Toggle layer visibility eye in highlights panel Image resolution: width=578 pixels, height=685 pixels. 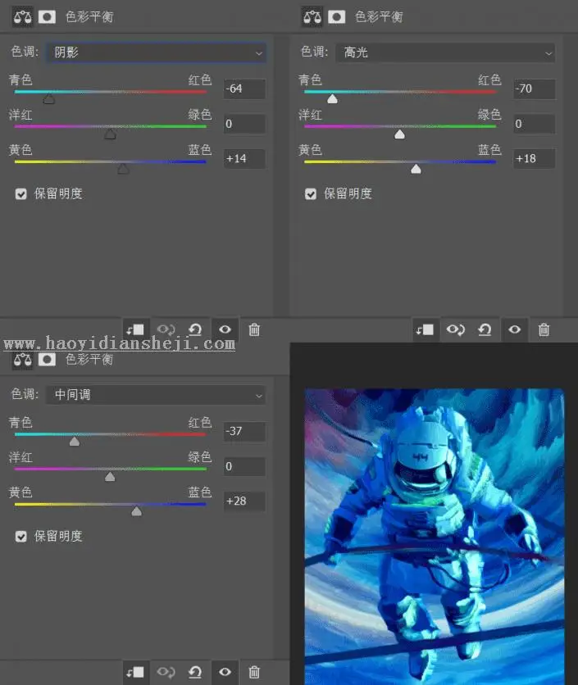(x=515, y=329)
